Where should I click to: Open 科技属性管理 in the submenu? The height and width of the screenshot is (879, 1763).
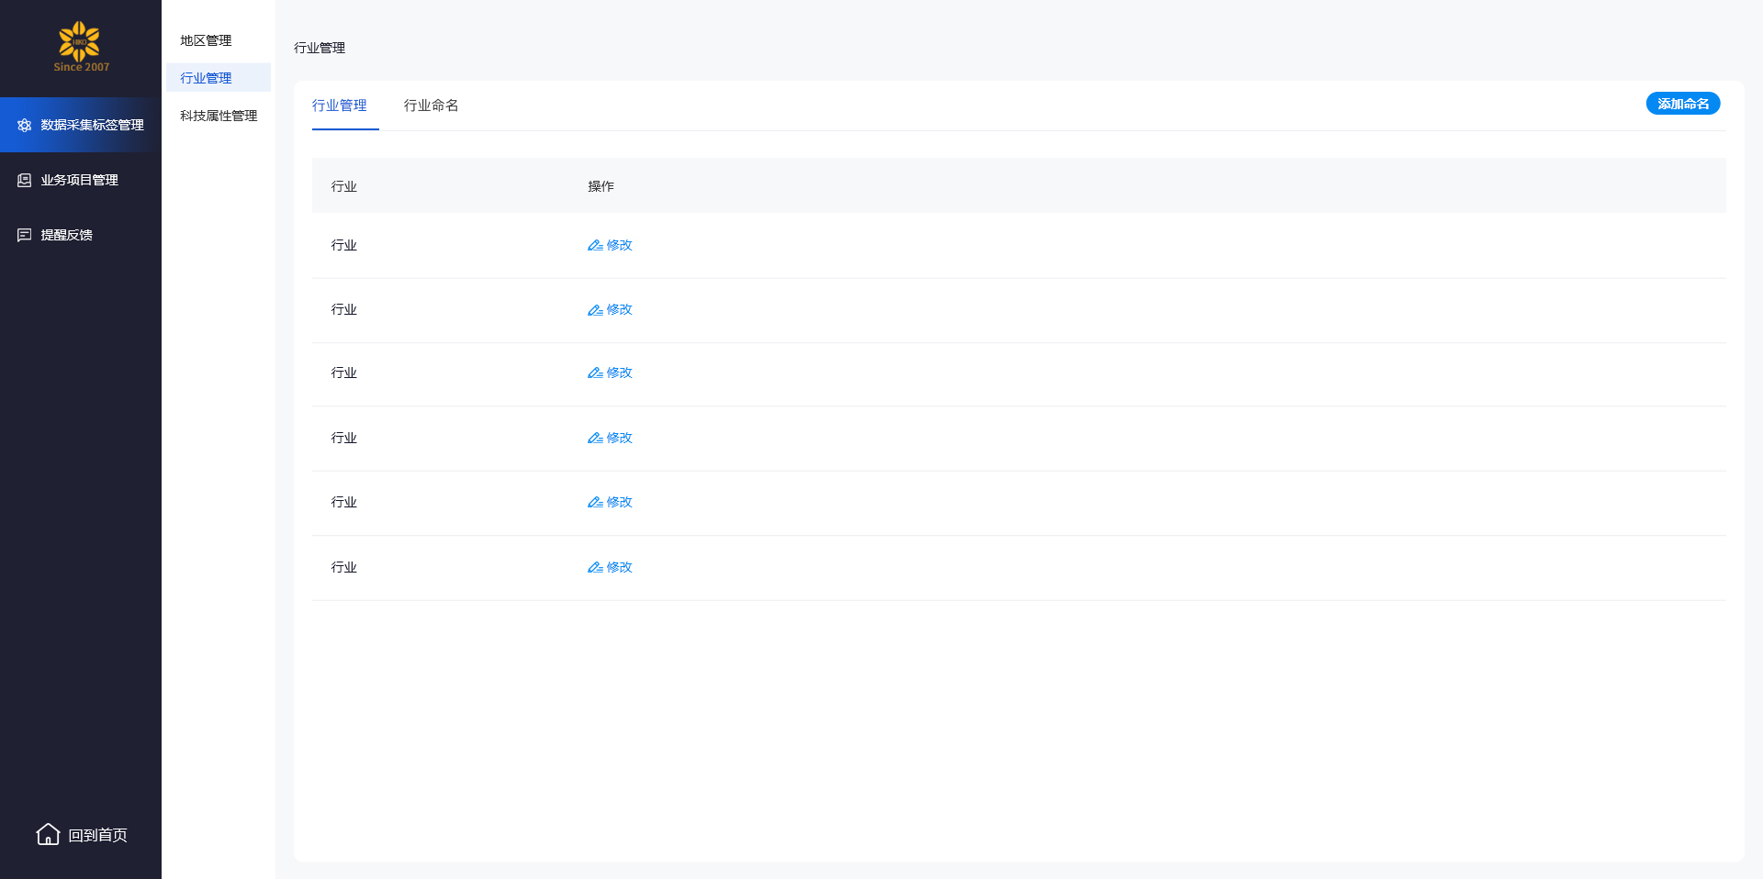(x=219, y=116)
